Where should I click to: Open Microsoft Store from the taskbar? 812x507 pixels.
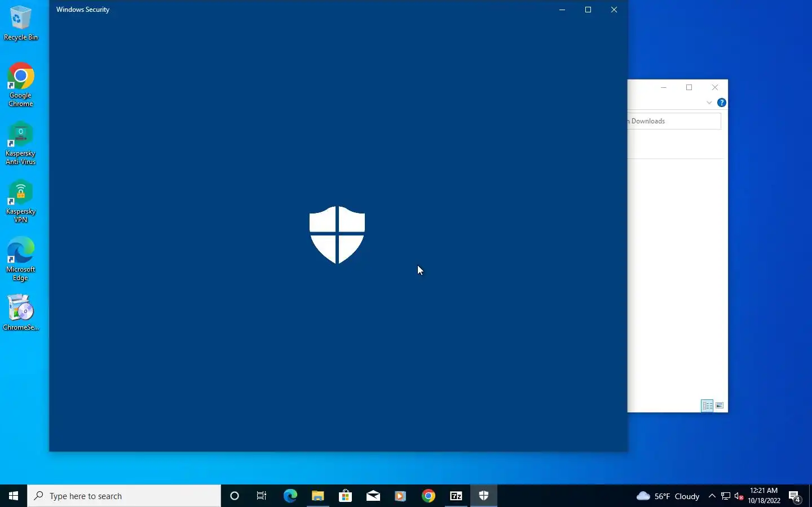click(x=345, y=496)
